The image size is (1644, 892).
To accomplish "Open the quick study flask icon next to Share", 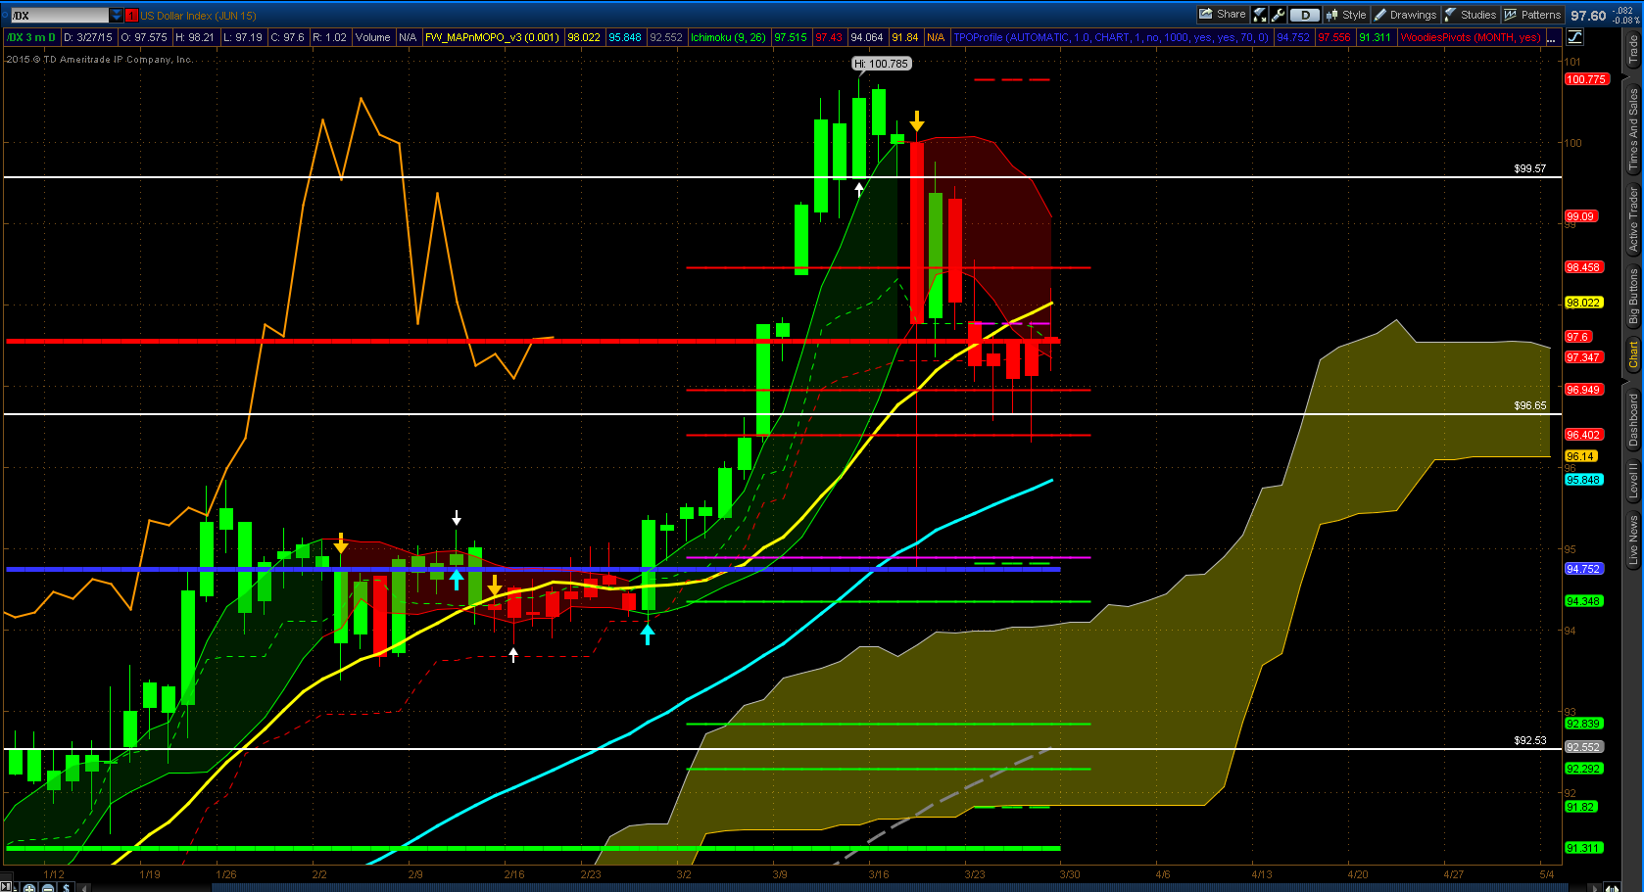I will (x=1260, y=15).
